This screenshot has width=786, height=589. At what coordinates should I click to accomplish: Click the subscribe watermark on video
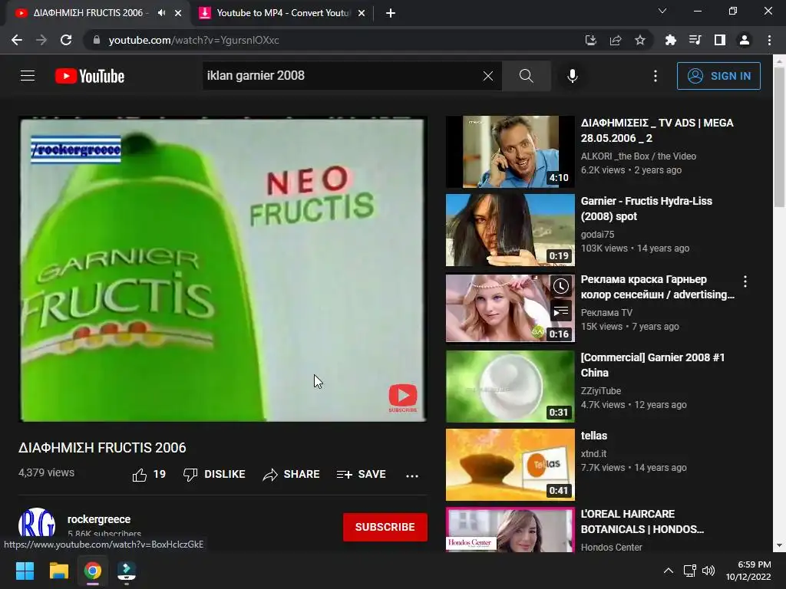[402, 398]
